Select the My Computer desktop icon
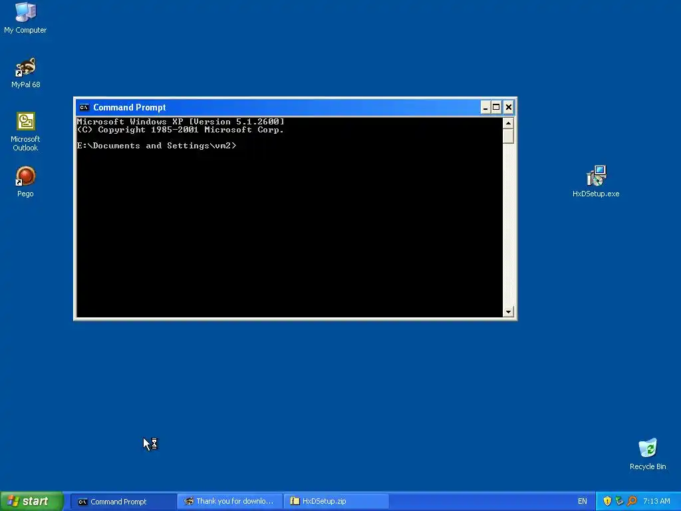 point(25,18)
